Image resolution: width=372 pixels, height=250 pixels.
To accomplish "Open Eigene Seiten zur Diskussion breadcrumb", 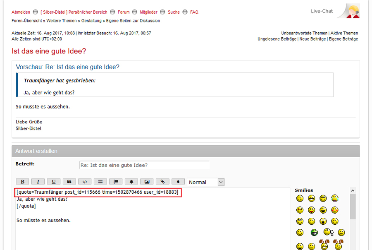I will 133,21.
